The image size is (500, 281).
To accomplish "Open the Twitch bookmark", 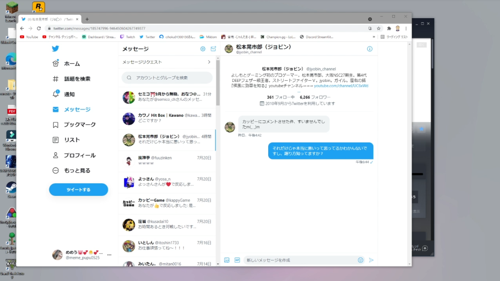I will [x=127, y=37].
